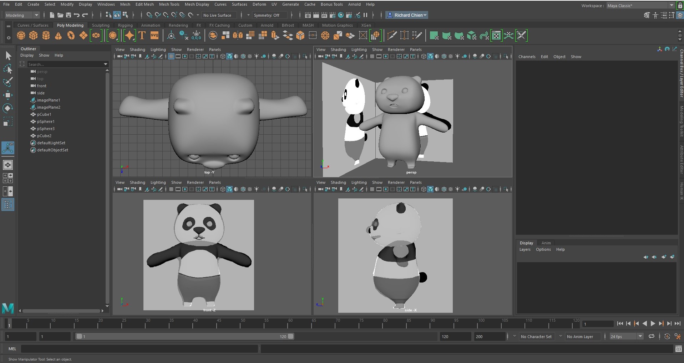
Task: Select pSphere1 in the Outliner
Action: tap(46, 121)
